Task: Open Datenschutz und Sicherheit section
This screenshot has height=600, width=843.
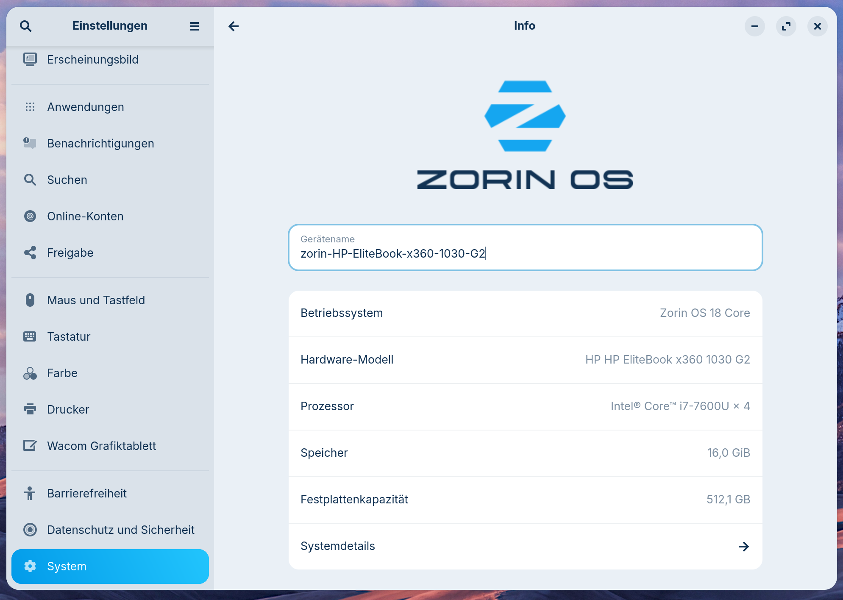Action: coord(120,530)
